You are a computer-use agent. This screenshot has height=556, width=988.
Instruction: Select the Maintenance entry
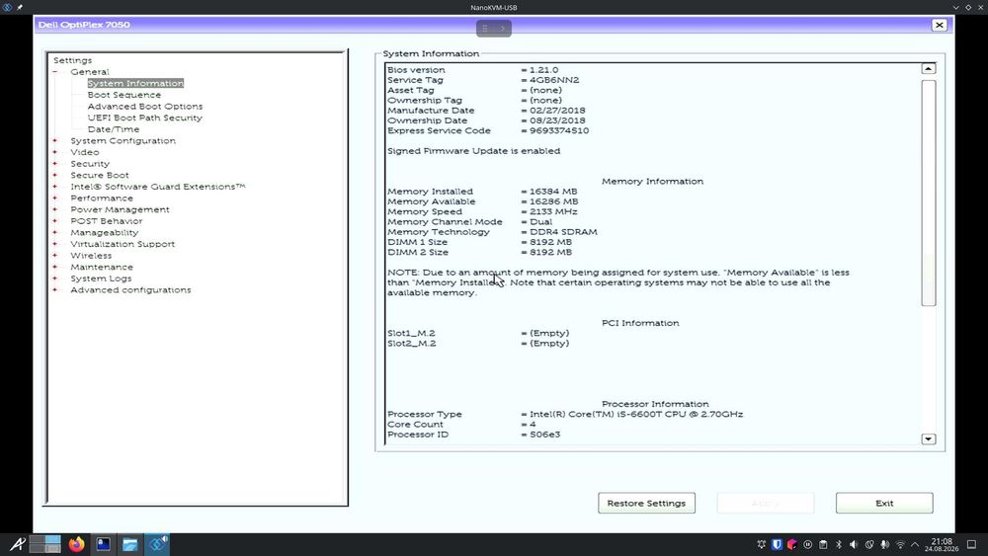102,267
